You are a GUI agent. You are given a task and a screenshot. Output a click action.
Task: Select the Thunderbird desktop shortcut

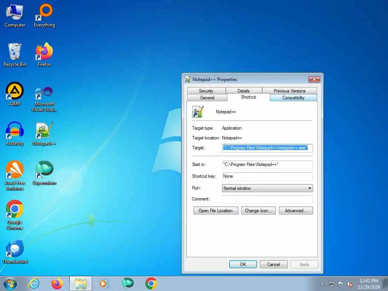pyautogui.click(x=15, y=252)
